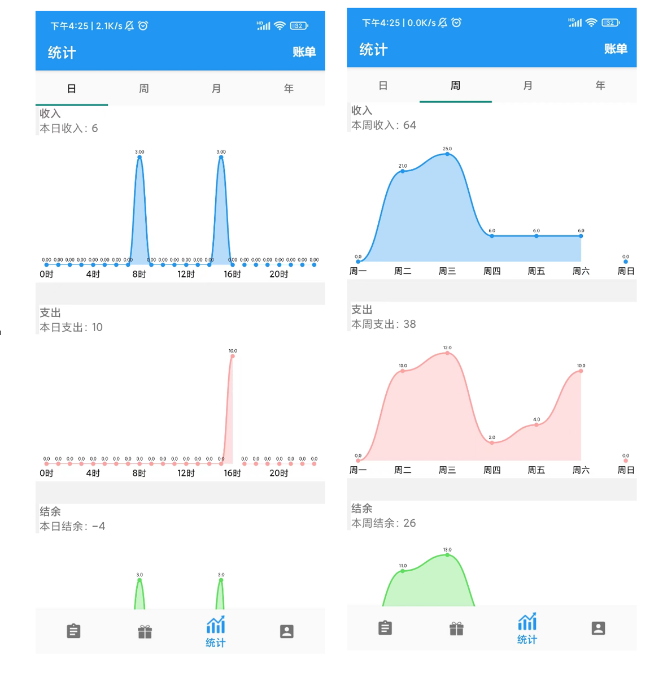Tap 12.0 point on weekly expense chart

click(447, 353)
